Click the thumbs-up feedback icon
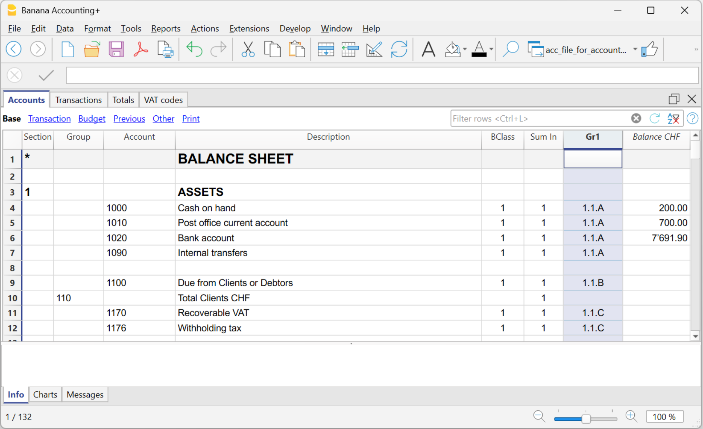This screenshot has width=703, height=429. tap(649, 49)
